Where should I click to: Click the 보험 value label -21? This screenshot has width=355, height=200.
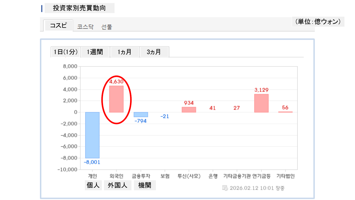pyautogui.click(x=164, y=116)
